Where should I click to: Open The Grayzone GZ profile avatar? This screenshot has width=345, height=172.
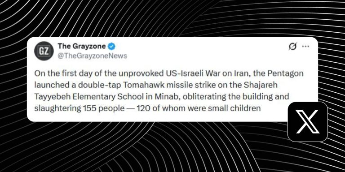tap(44, 51)
